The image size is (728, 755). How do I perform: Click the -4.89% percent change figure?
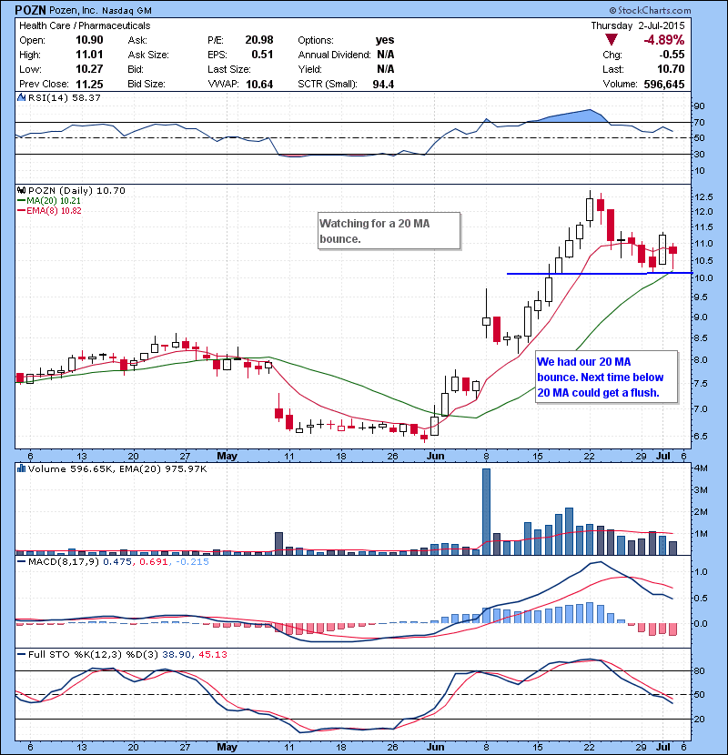pyautogui.click(x=664, y=40)
